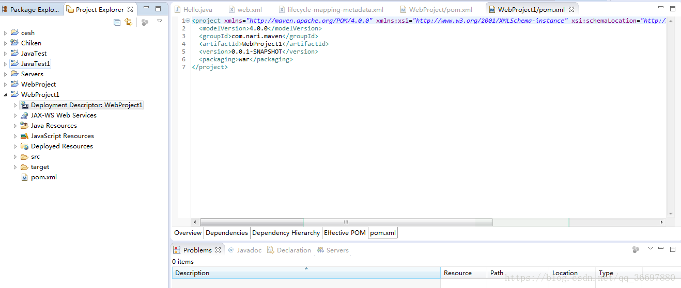The width and height of the screenshot is (681, 288).
Task: Click the JavaTest project icon
Action: point(14,53)
